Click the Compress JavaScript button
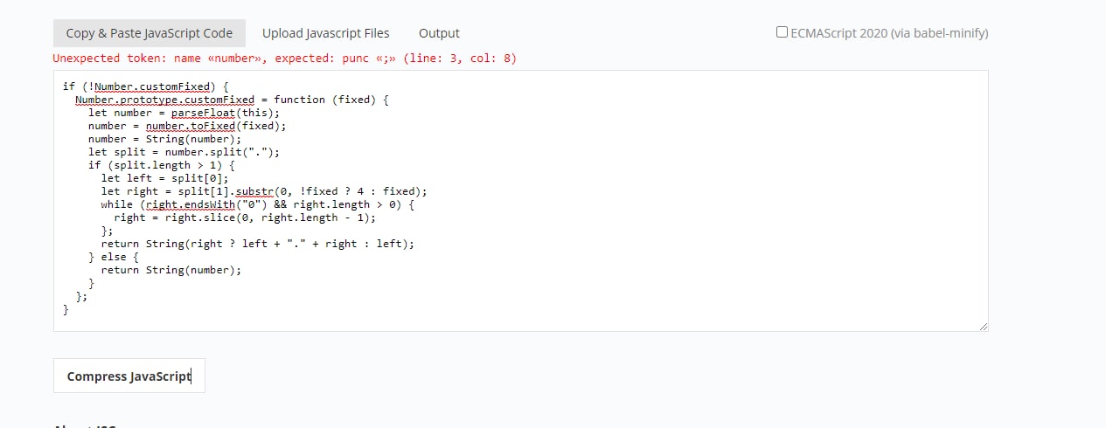 (129, 376)
